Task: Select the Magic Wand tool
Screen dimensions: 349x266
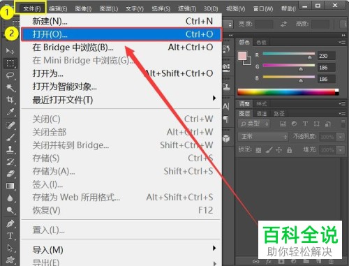Action: point(10,87)
